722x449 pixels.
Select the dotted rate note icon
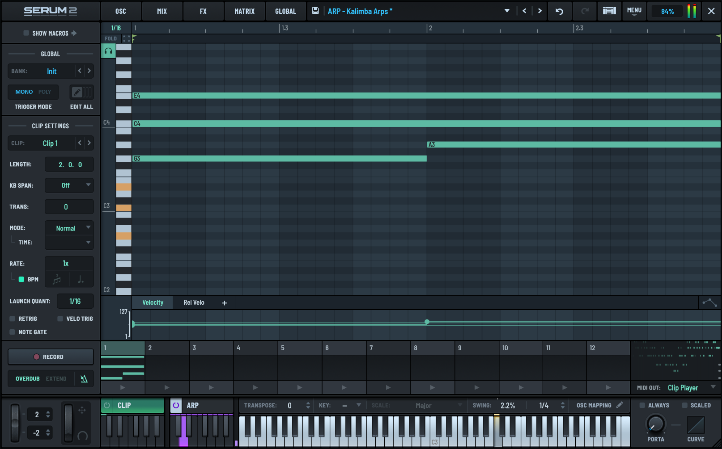pos(81,280)
